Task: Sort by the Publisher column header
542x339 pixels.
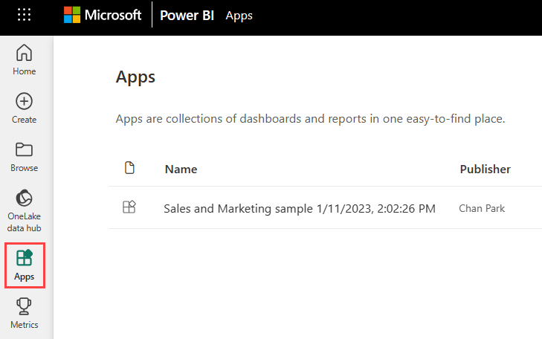Action: [485, 169]
